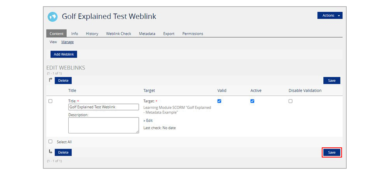The image size is (390, 175).
Task: Open the Weblink Check tab
Action: coord(119,33)
